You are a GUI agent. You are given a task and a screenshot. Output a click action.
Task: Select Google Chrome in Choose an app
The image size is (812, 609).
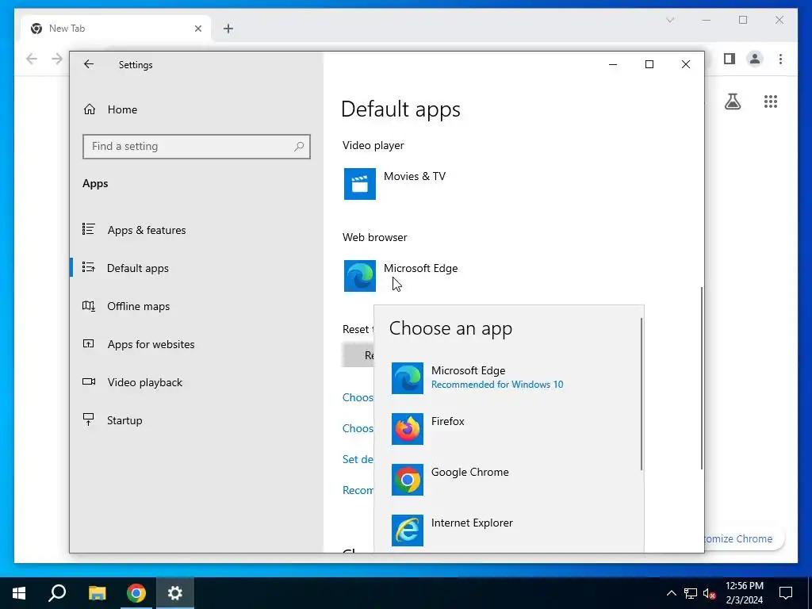click(509, 480)
